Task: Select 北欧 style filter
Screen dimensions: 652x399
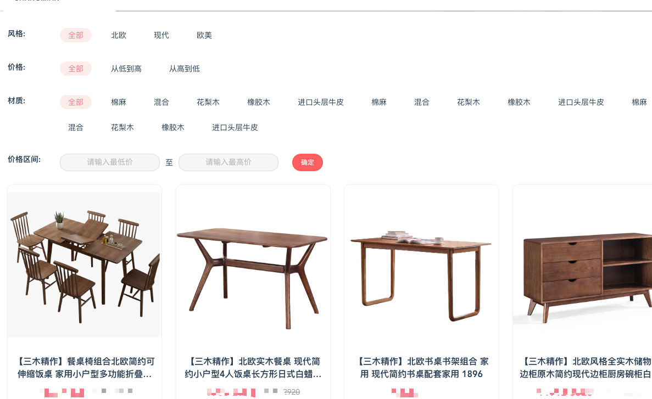Action: (119, 35)
